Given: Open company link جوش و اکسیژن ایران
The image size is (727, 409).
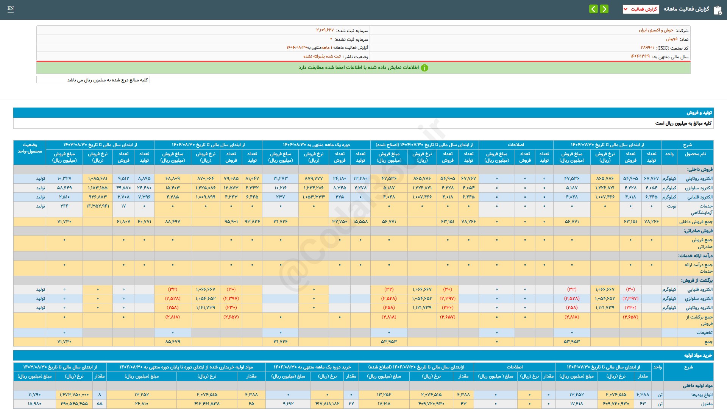Looking at the screenshot, I should [656, 30].
